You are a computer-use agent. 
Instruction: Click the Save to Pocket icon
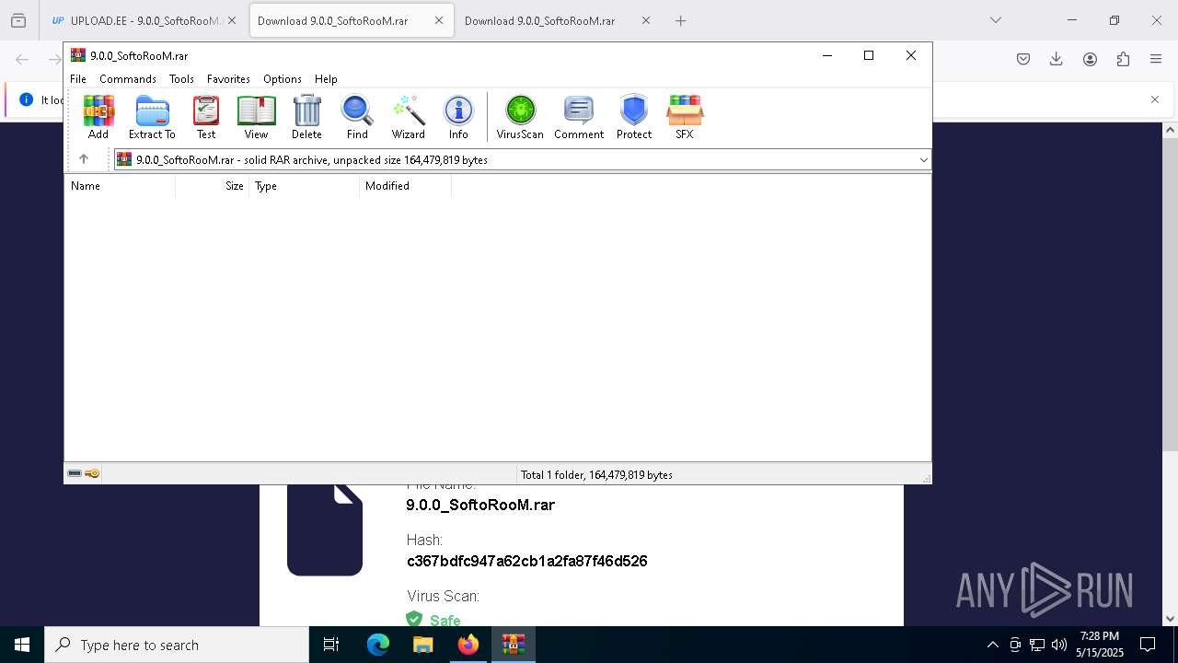point(1023,59)
